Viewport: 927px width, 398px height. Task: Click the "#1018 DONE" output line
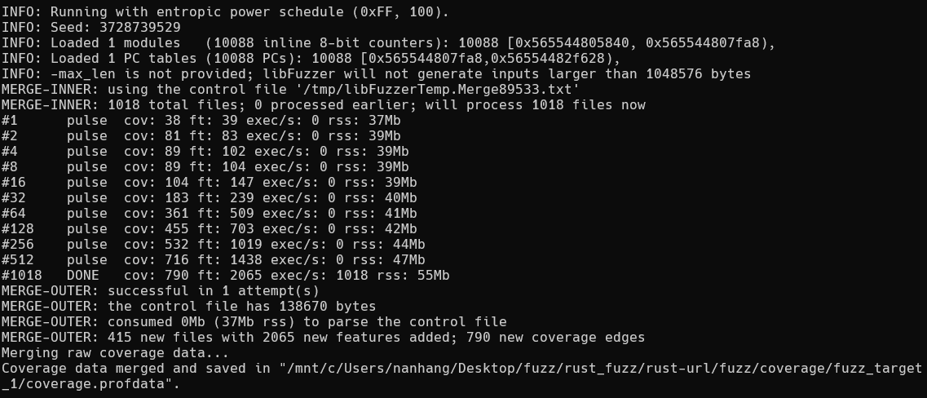click(x=225, y=275)
